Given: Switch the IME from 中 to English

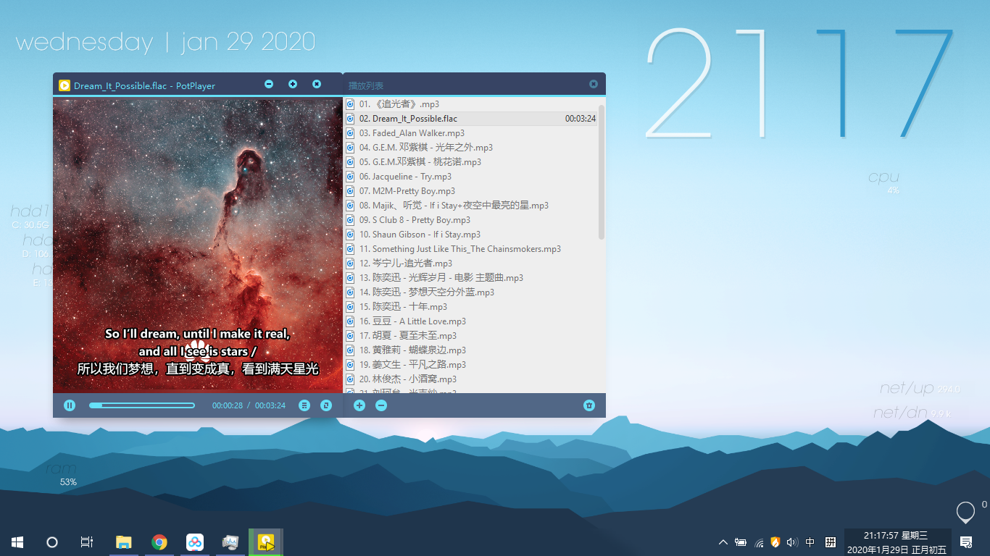Looking at the screenshot, I should [x=810, y=542].
